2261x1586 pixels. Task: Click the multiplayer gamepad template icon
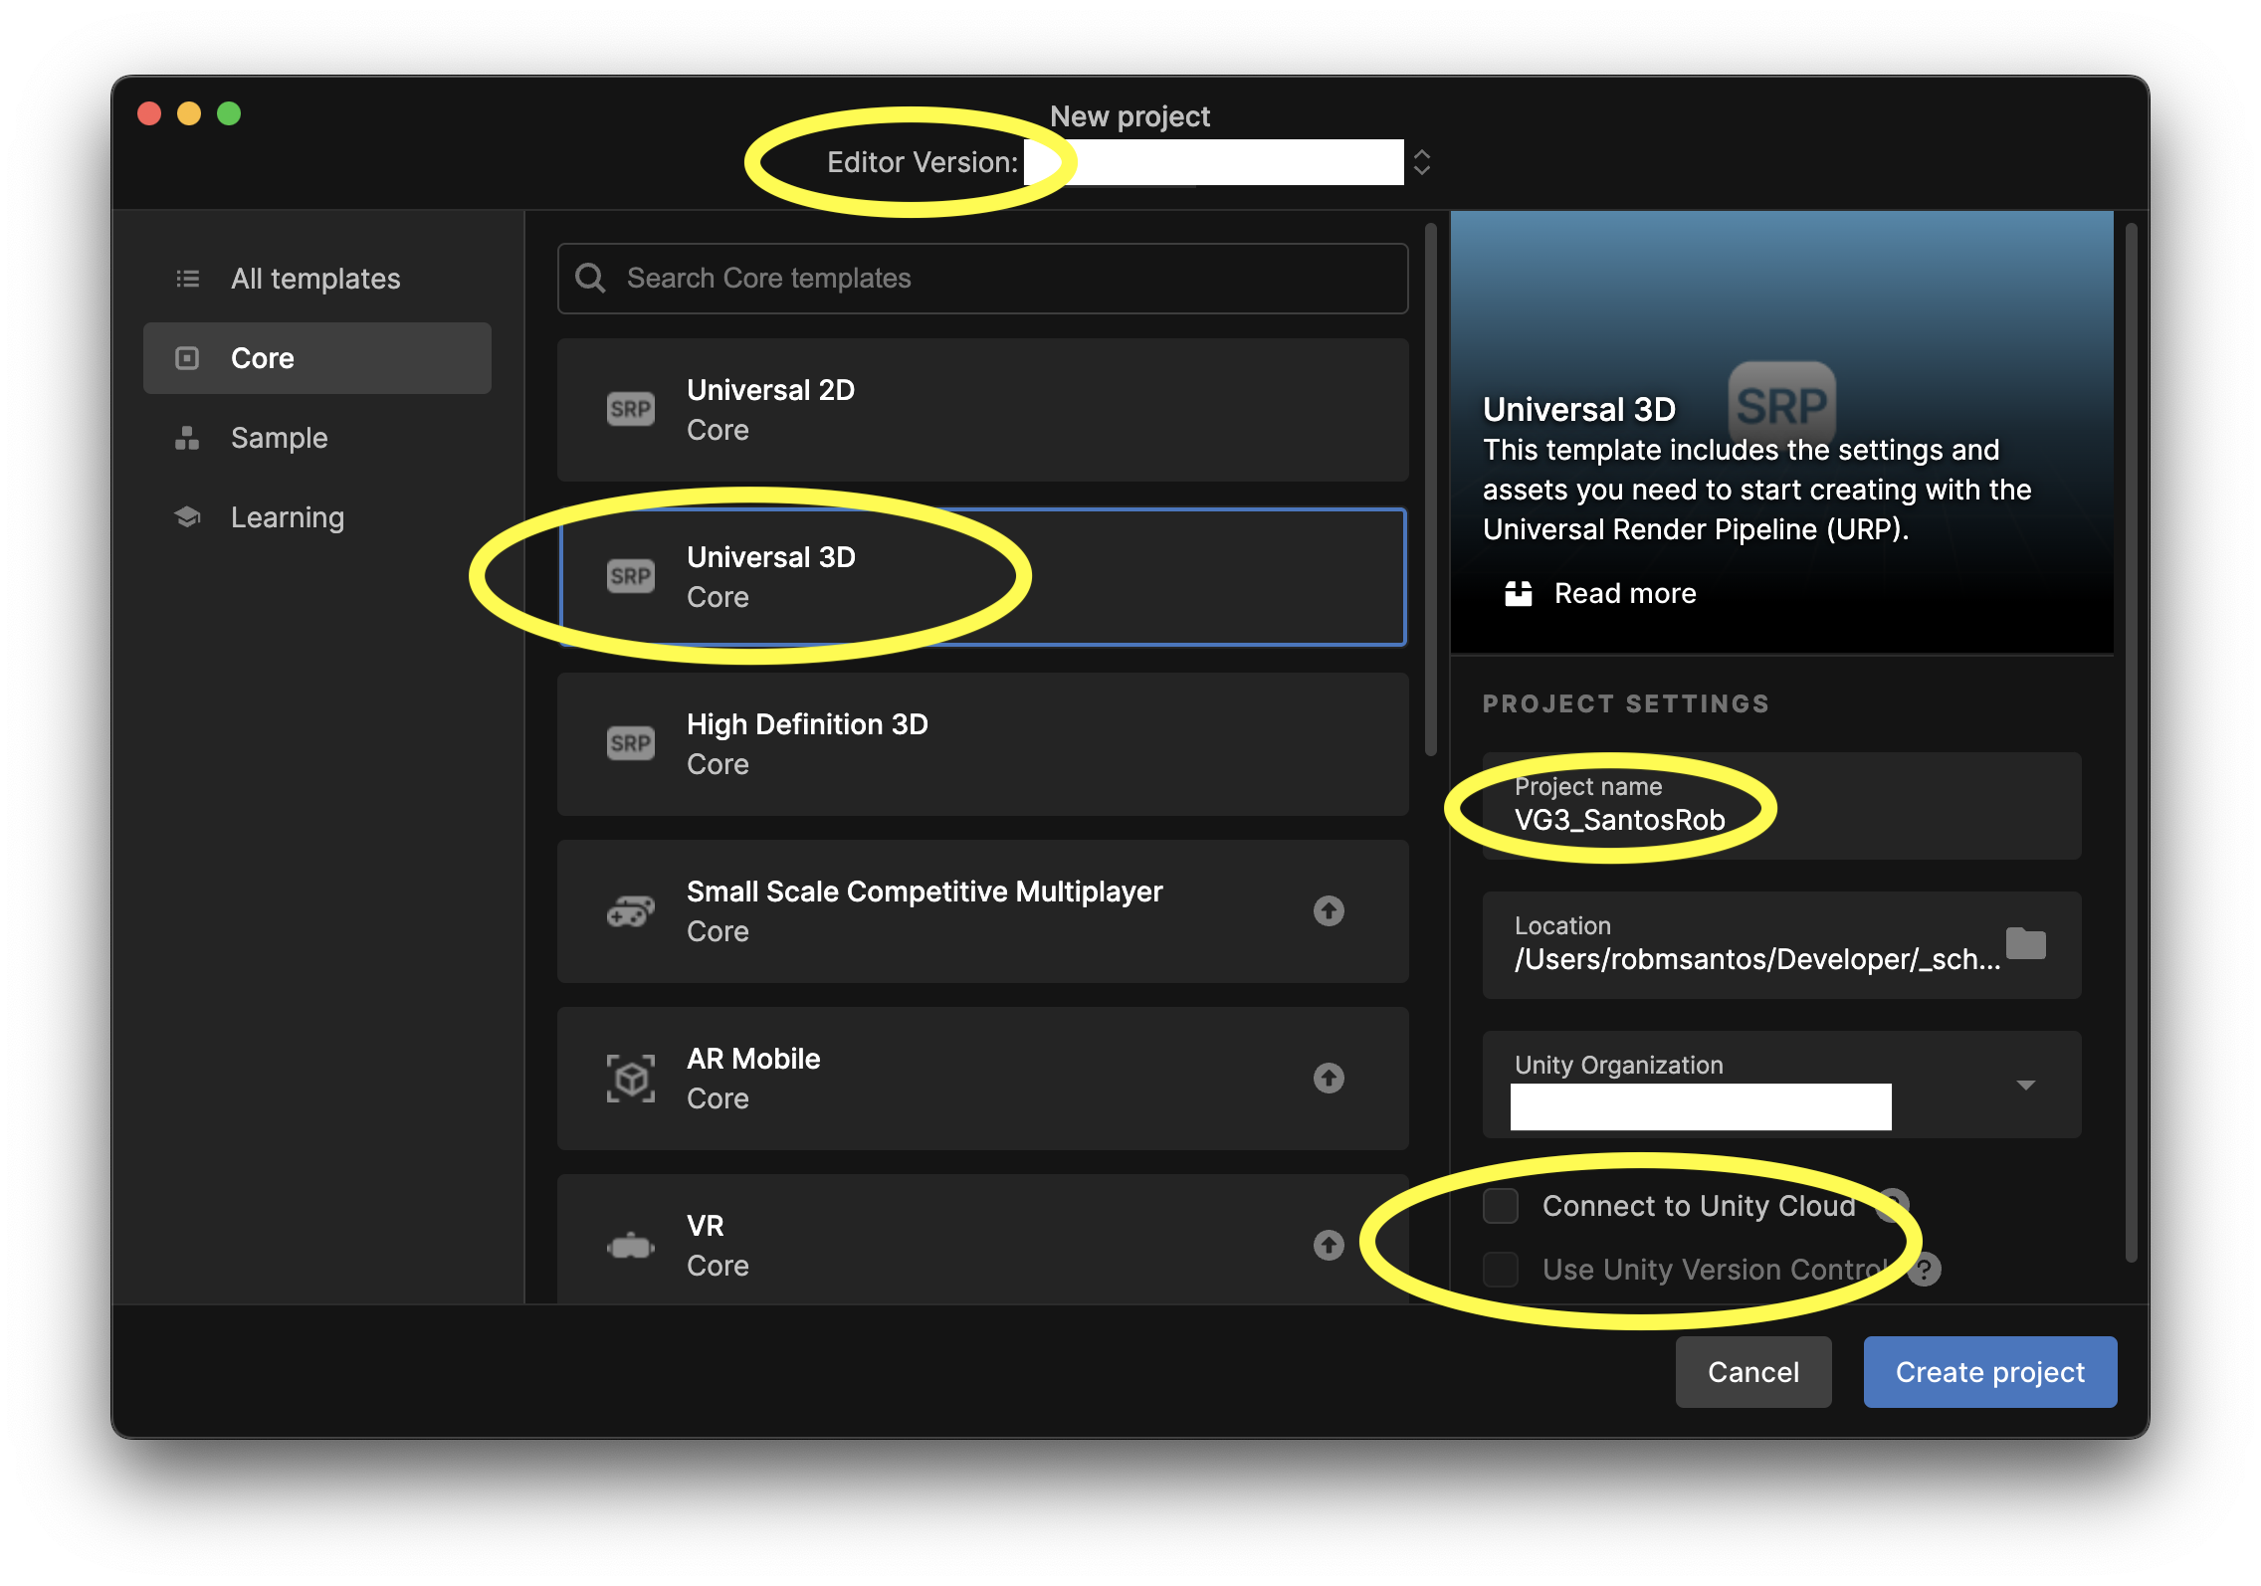631,911
